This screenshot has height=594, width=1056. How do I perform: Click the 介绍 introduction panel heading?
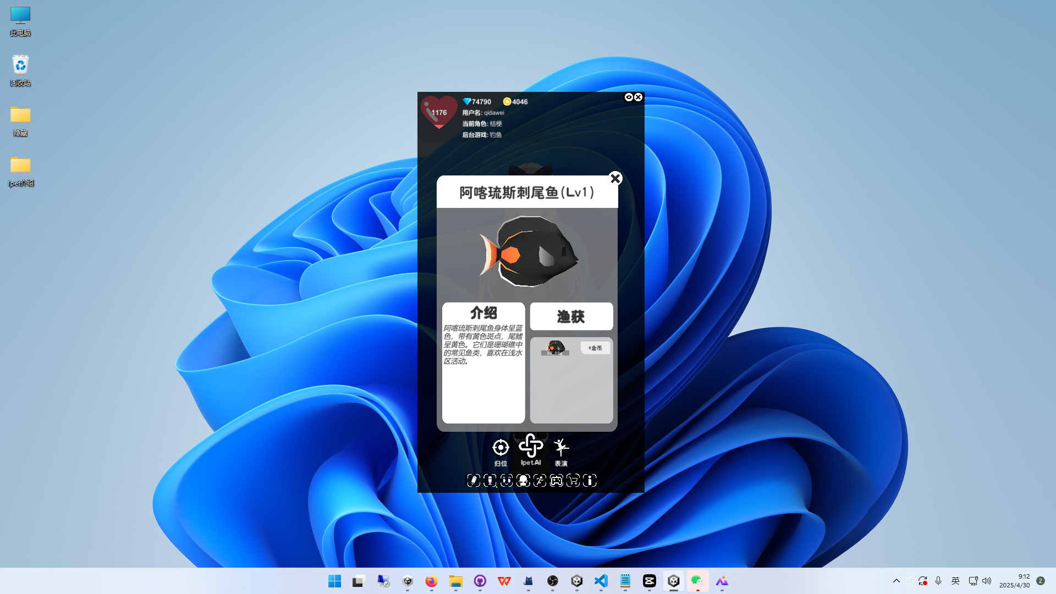tap(483, 313)
